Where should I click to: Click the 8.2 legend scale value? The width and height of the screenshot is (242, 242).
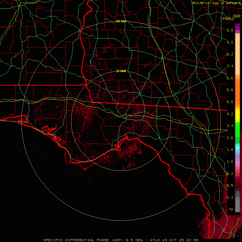click(230, 54)
